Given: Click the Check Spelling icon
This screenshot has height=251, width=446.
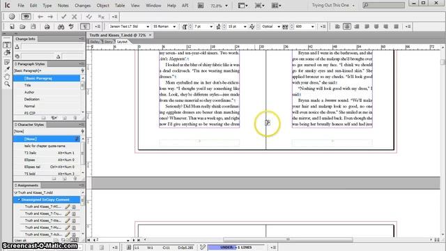Looking at the screenshot, I should tap(71, 26).
